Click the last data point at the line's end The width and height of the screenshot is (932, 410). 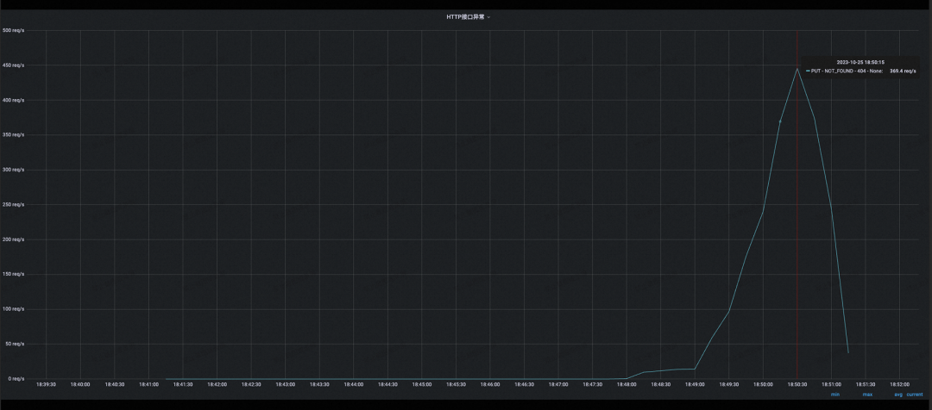tap(848, 352)
